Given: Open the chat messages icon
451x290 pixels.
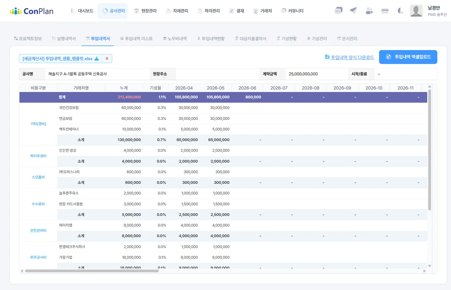Looking at the screenshot, I should pos(338,11).
